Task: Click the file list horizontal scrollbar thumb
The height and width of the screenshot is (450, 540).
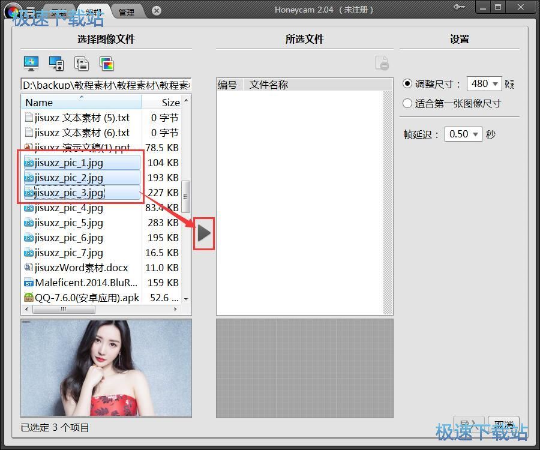Action: point(64,309)
